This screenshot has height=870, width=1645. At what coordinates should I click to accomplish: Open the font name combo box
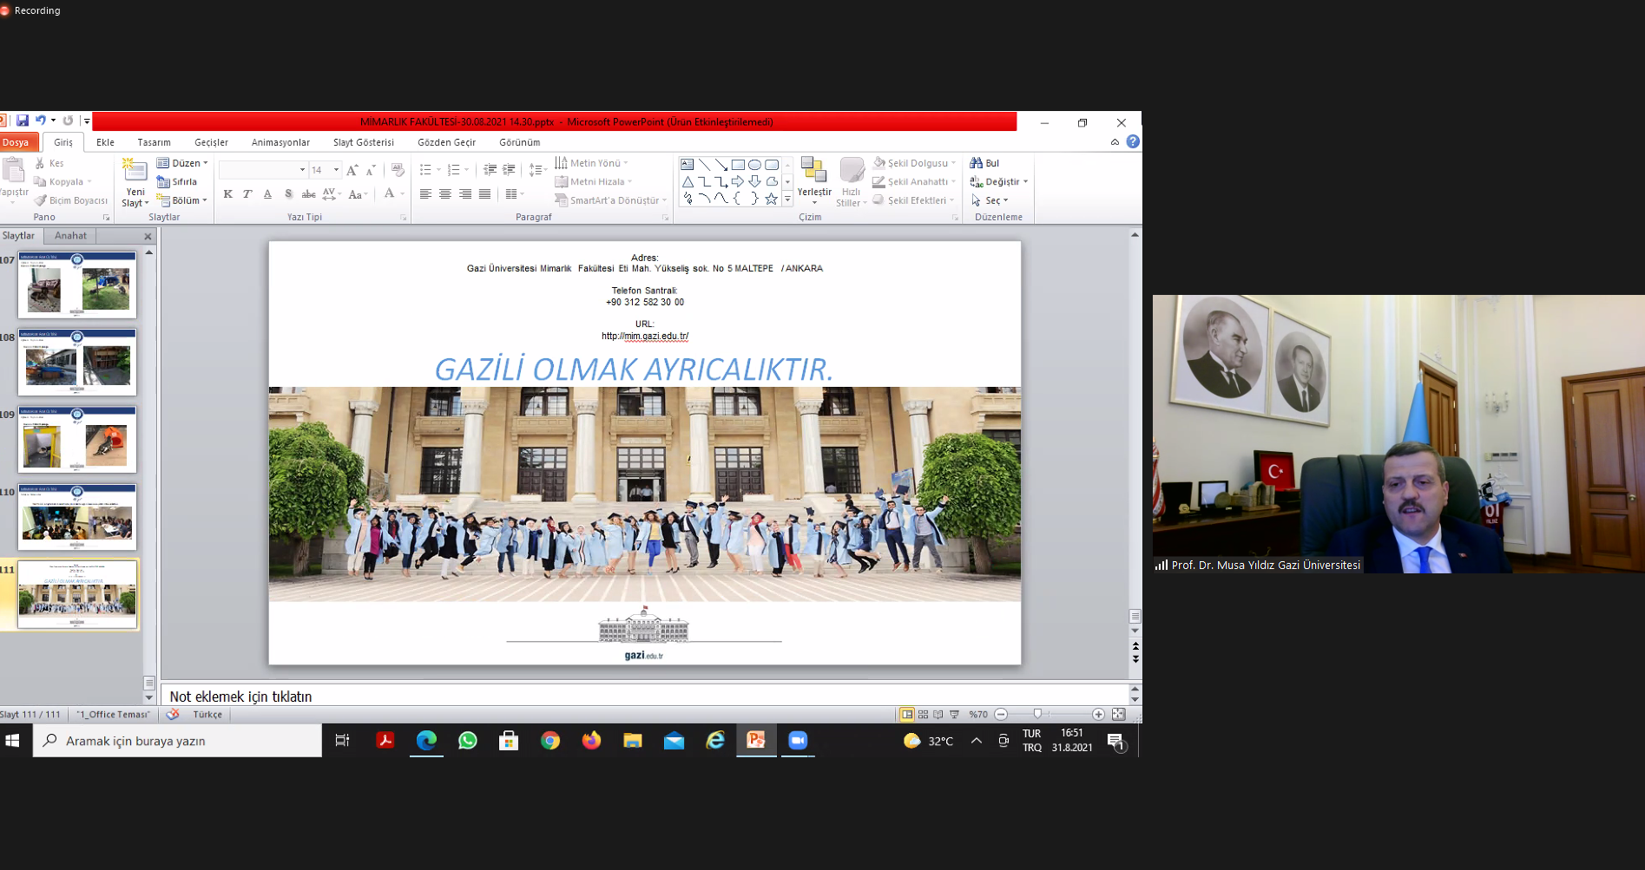[x=263, y=170]
